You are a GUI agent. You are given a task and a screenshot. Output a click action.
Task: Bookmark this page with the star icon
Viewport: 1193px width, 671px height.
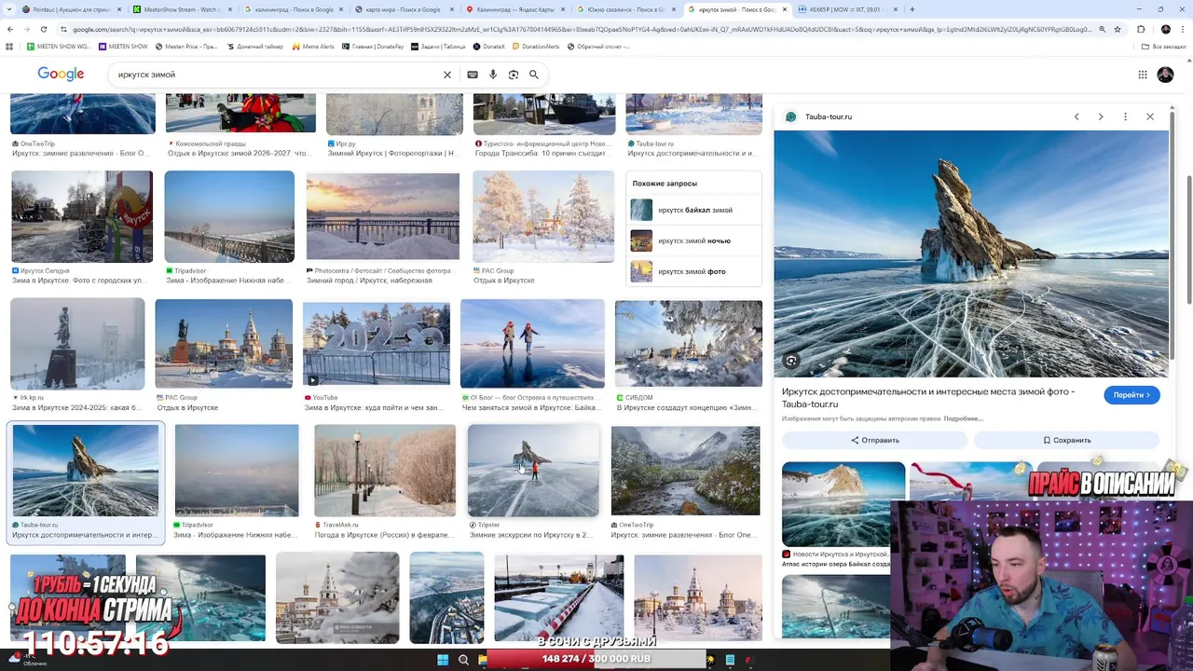pyautogui.click(x=1118, y=29)
